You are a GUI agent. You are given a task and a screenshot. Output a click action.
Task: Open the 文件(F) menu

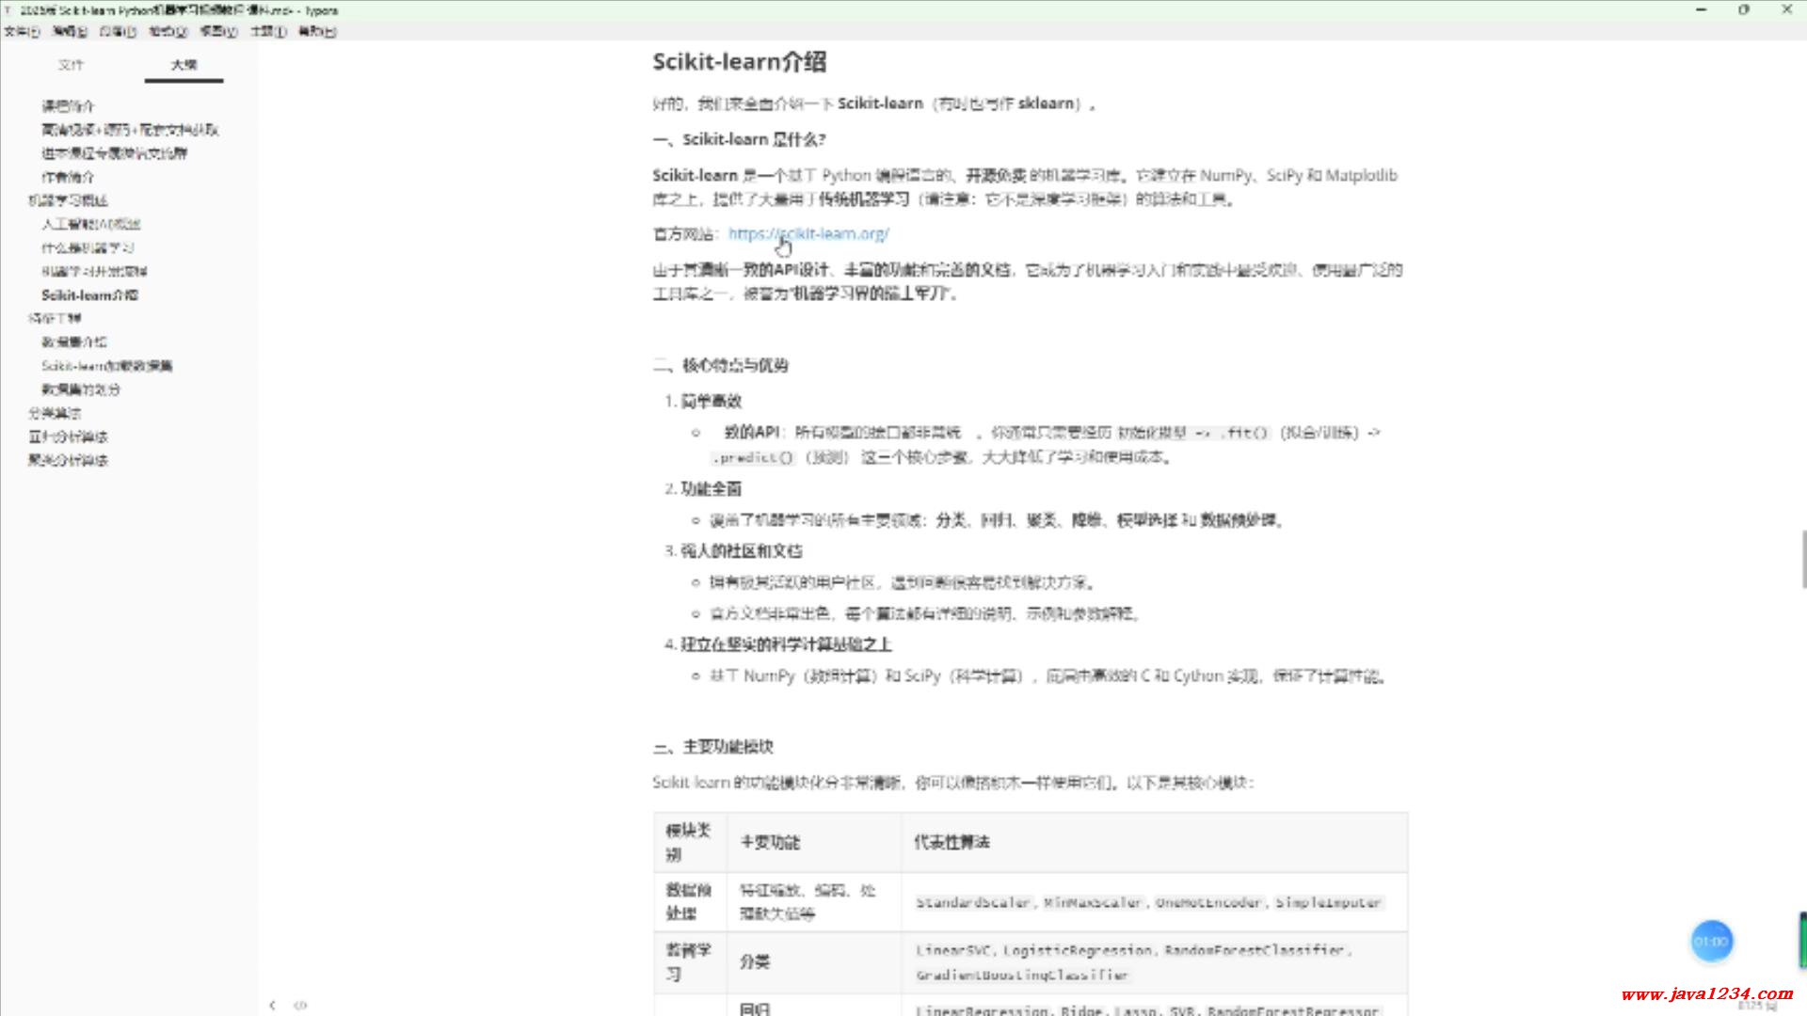[x=22, y=31]
